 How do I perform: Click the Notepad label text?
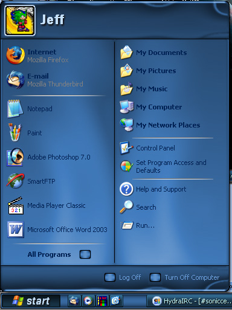[x=40, y=109]
